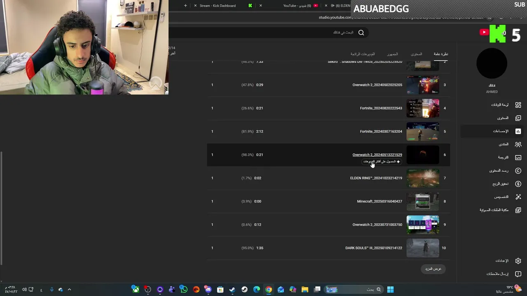Open DARK SOULS™ III_20250109214122 video link
The height and width of the screenshot is (296, 527).
373,248
